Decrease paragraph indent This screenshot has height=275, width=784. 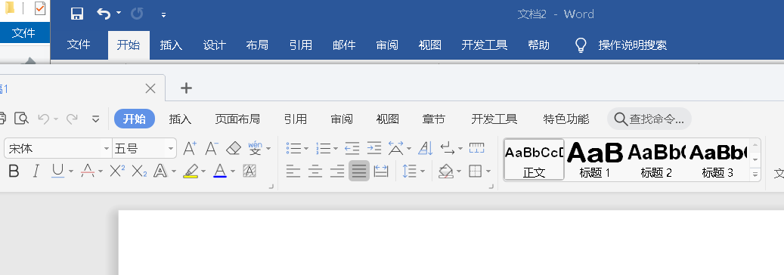[x=352, y=148]
